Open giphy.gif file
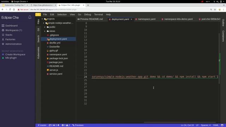 coord(54,50)
